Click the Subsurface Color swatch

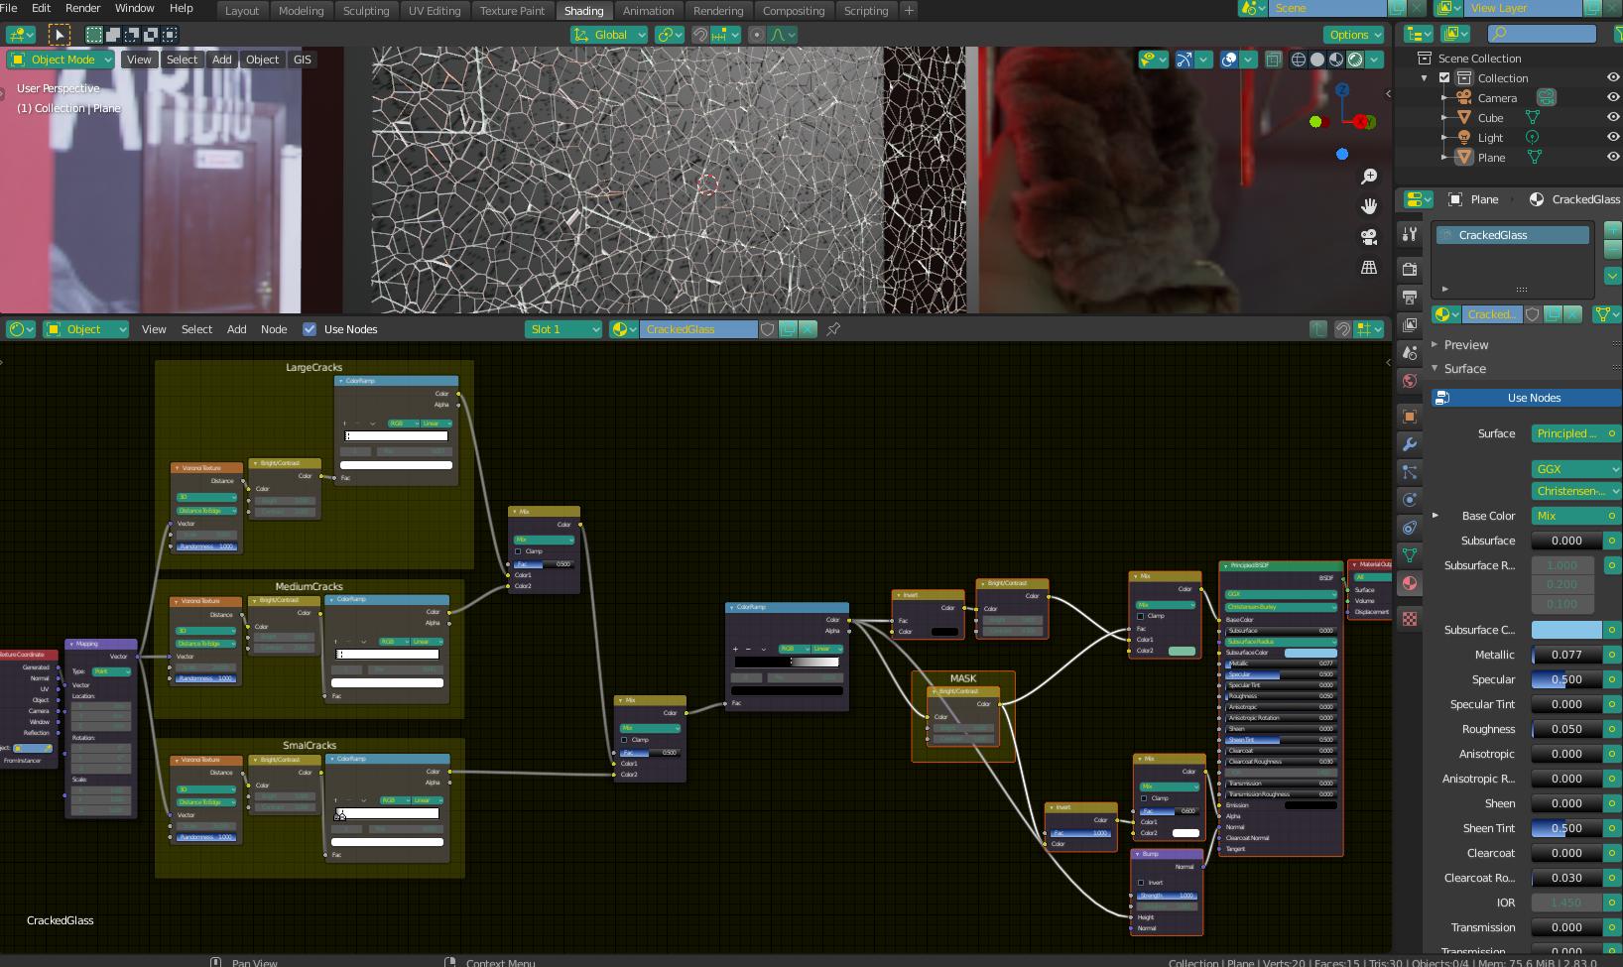[x=1565, y=630]
